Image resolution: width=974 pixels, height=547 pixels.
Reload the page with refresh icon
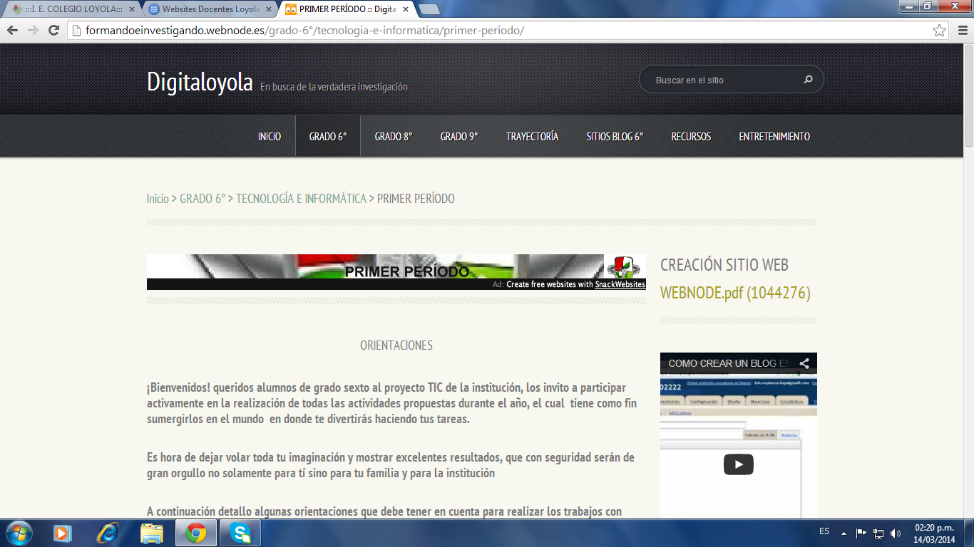53,31
